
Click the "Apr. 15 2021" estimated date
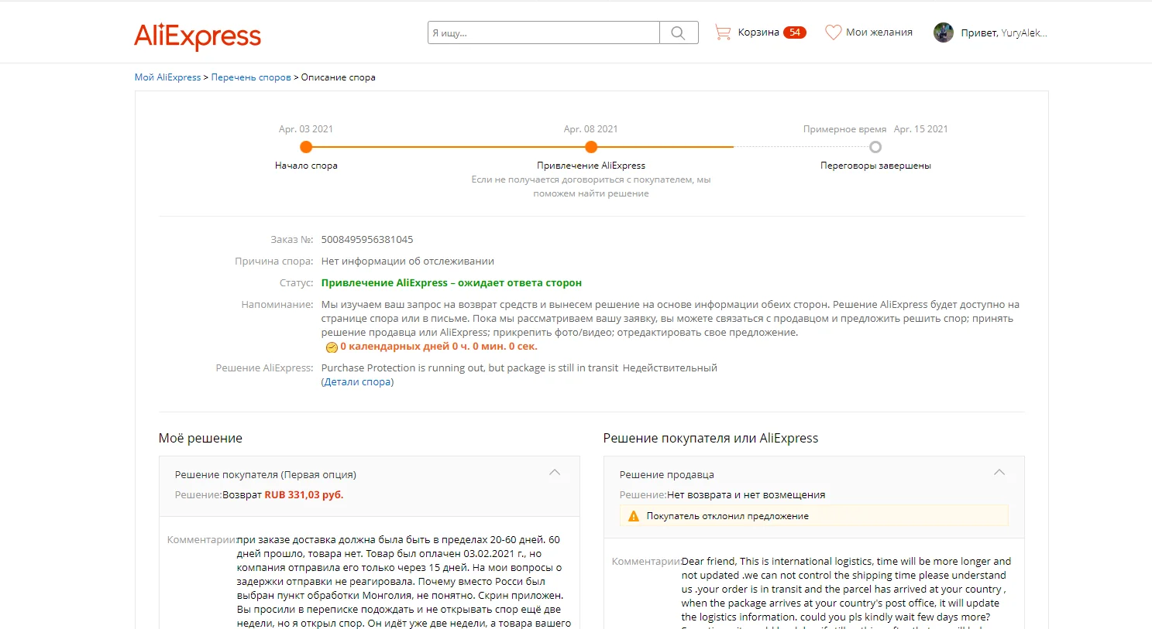921,129
